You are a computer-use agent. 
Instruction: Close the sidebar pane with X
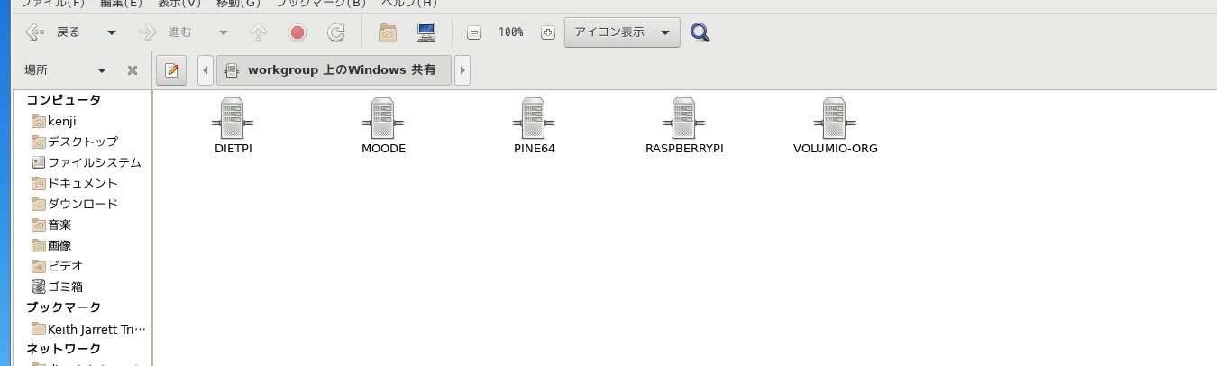pyautogui.click(x=133, y=70)
